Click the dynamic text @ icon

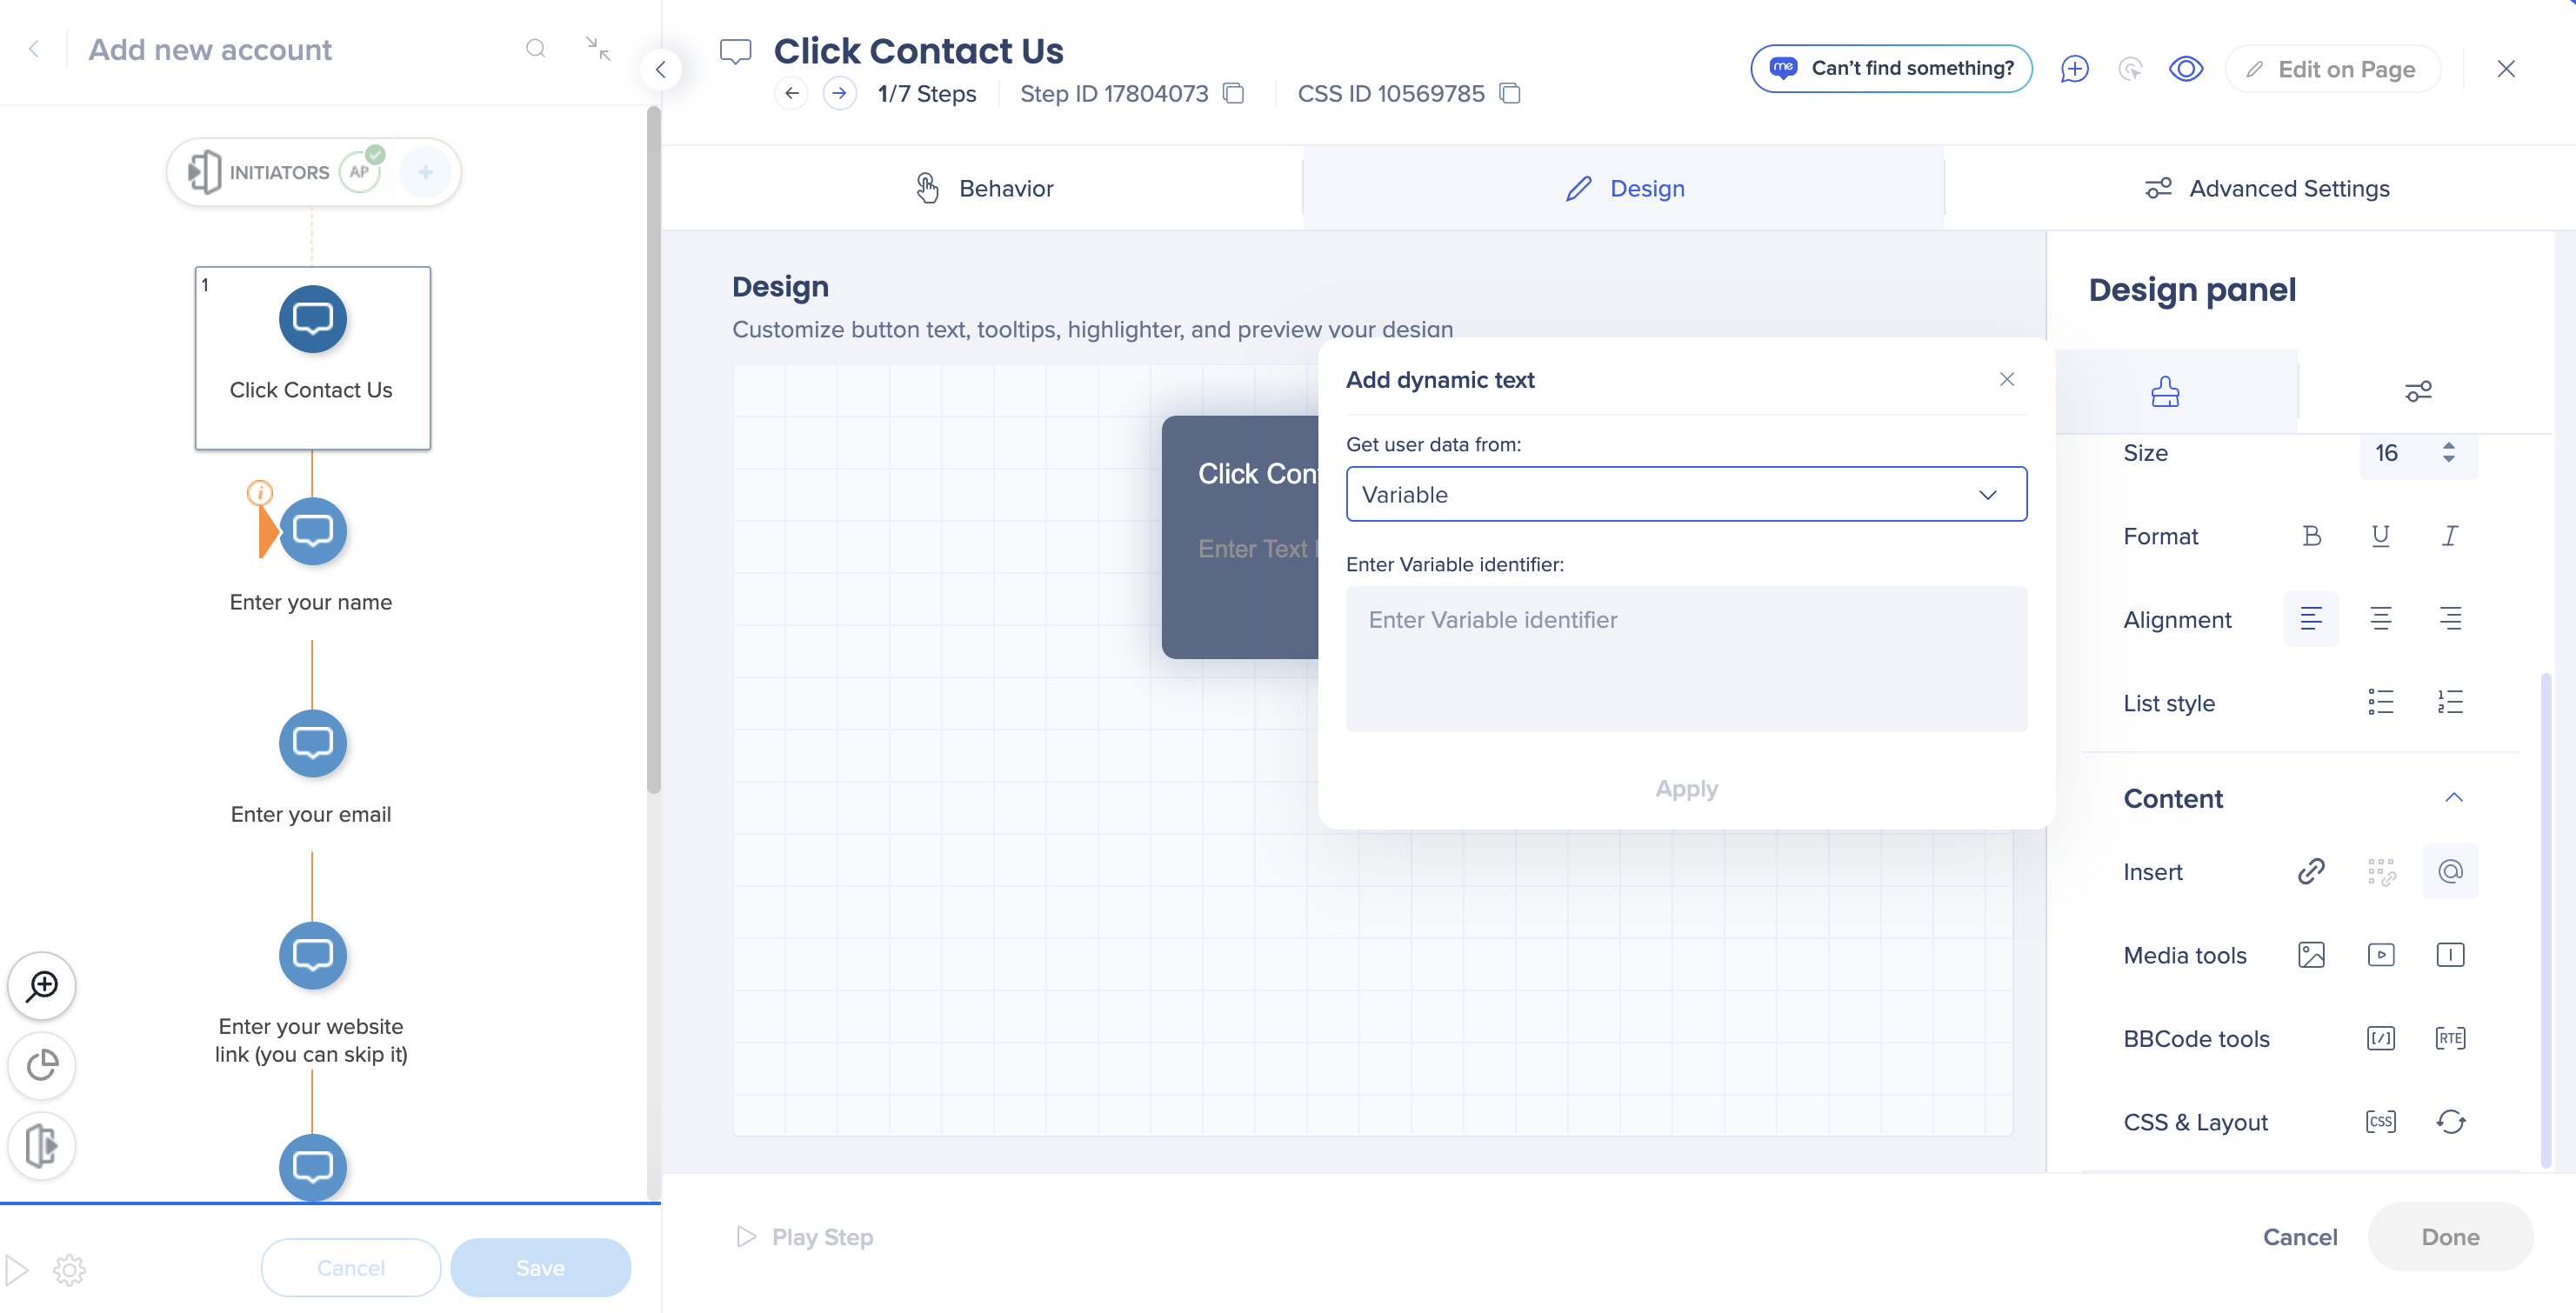[x=2450, y=871]
